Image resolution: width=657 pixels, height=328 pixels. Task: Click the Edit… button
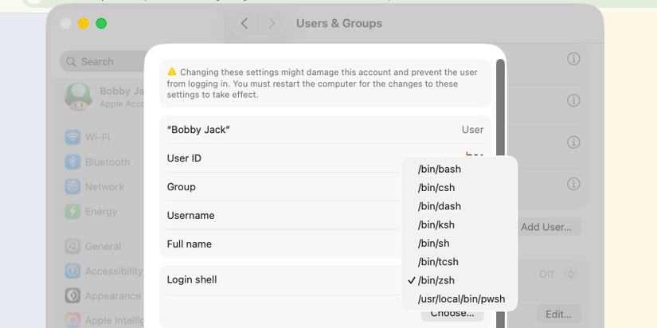(x=558, y=314)
